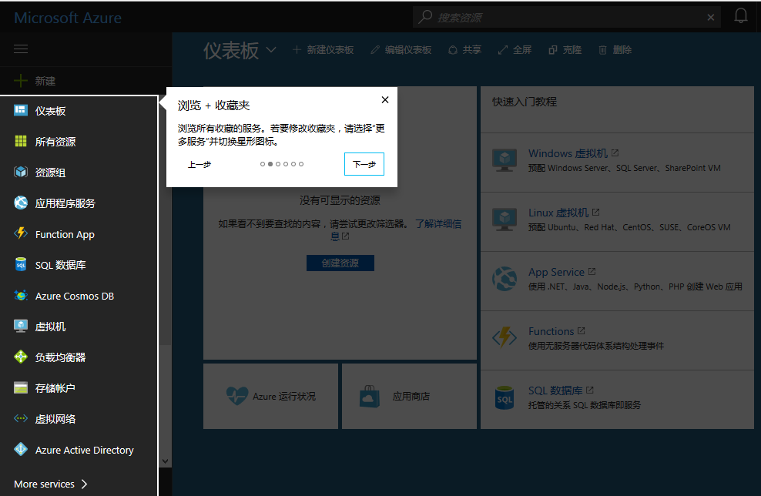Click the 下一步 button in tour popup
Image resolution: width=761 pixels, height=496 pixels.
(x=364, y=164)
